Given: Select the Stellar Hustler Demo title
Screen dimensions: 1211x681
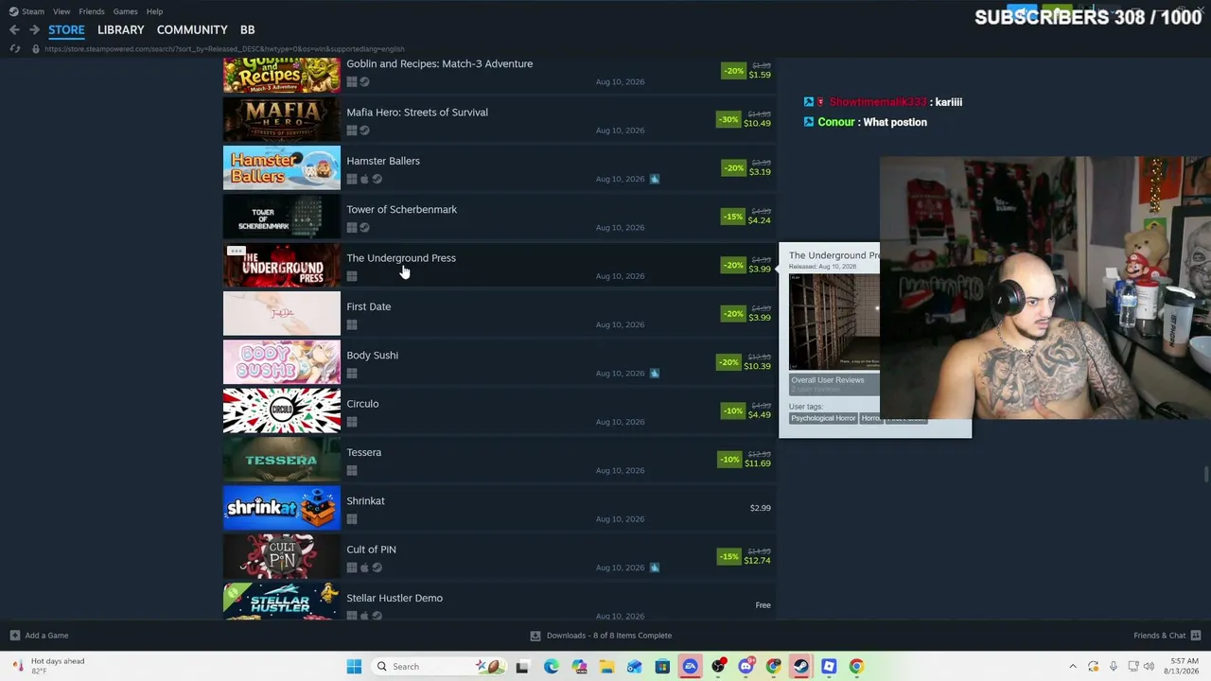Looking at the screenshot, I should pyautogui.click(x=395, y=598).
